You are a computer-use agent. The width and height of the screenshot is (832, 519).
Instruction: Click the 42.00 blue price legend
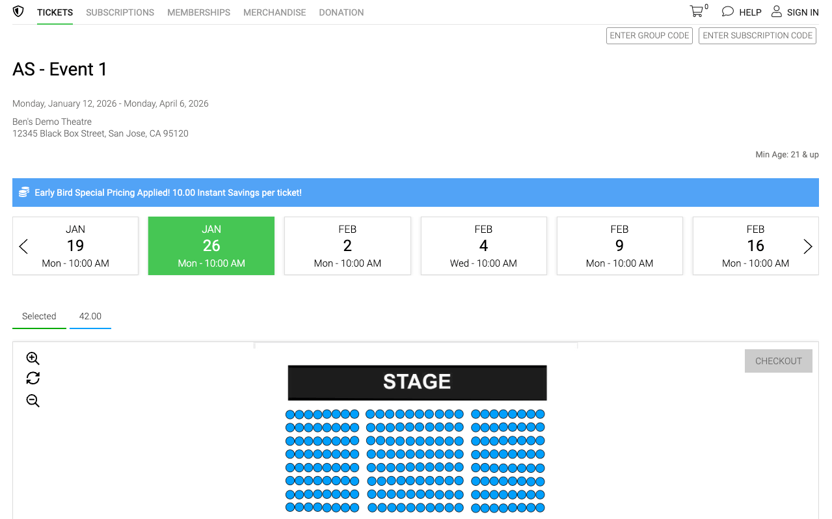90,317
